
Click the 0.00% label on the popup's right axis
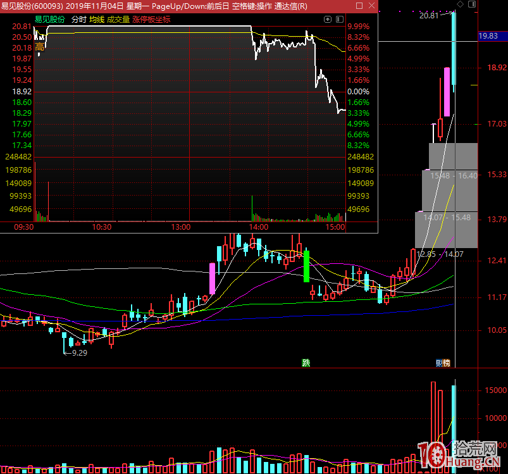pos(358,92)
